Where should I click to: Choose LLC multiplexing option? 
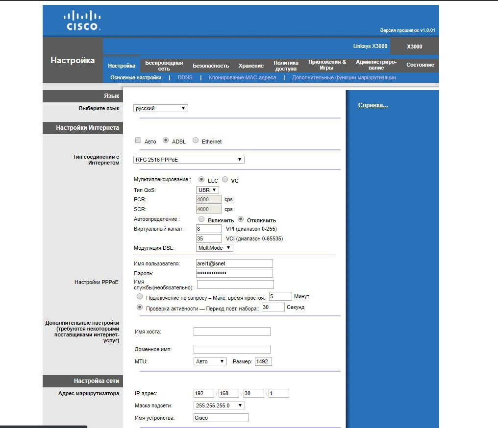(201, 180)
